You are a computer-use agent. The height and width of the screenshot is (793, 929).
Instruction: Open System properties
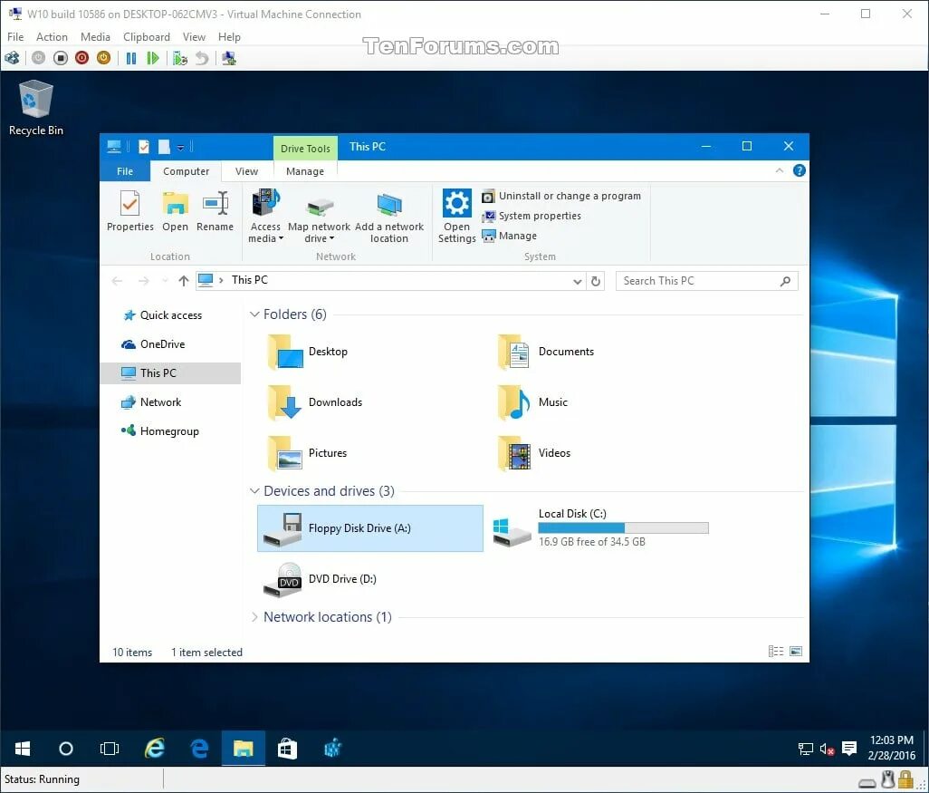point(531,216)
